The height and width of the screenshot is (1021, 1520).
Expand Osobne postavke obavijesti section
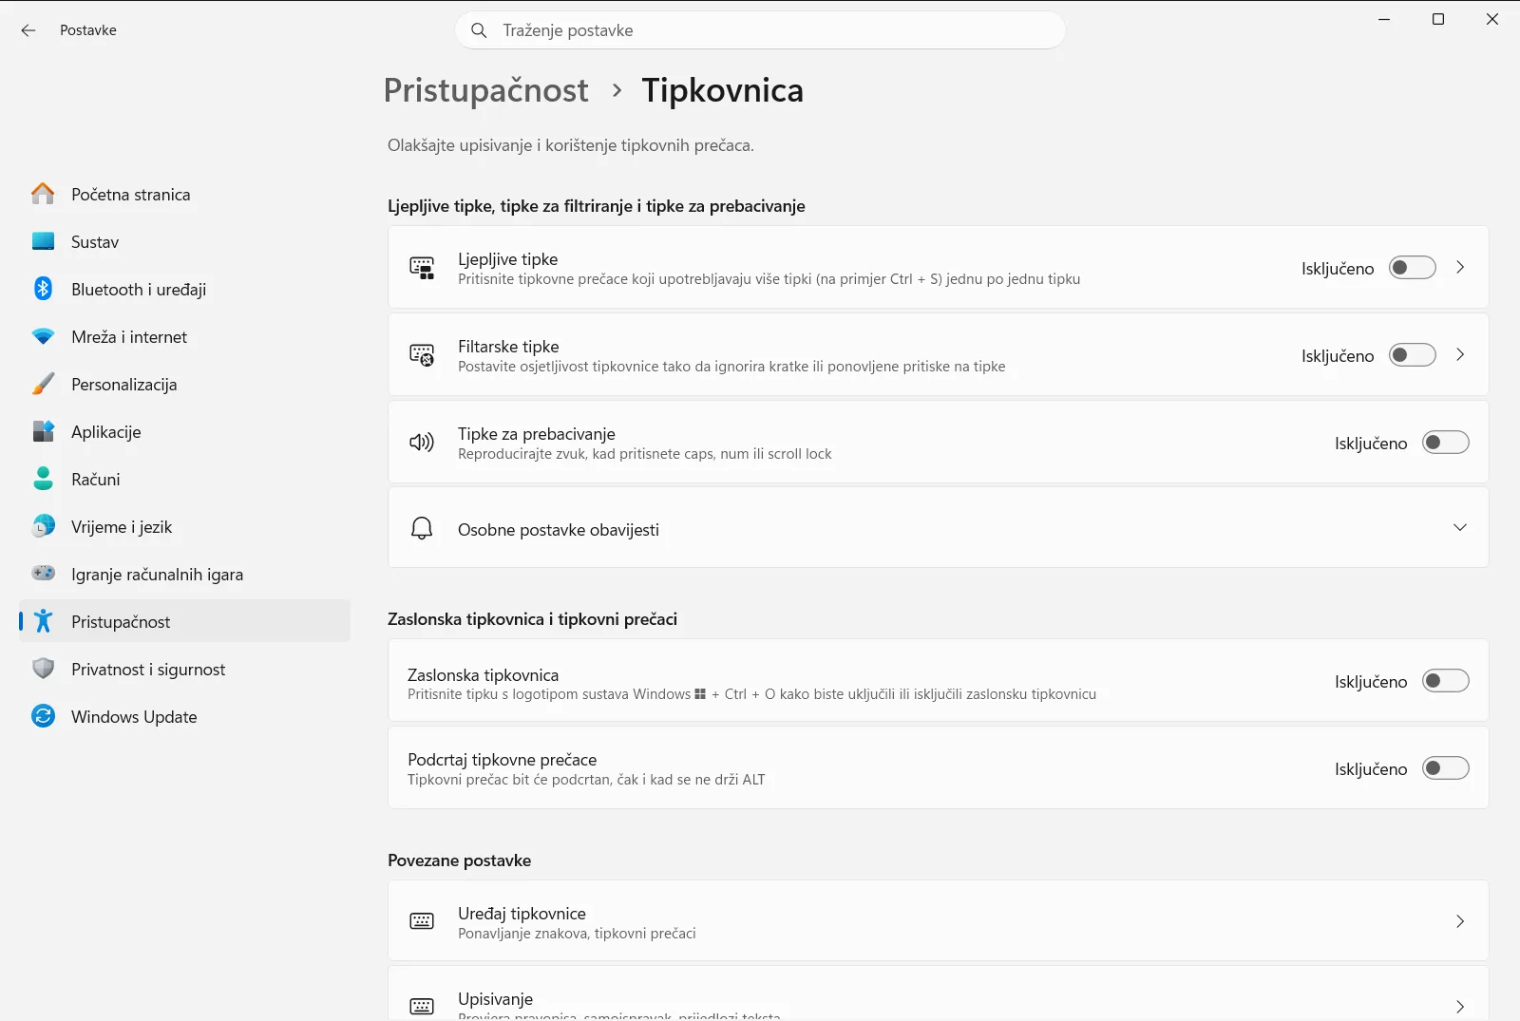1460,527
